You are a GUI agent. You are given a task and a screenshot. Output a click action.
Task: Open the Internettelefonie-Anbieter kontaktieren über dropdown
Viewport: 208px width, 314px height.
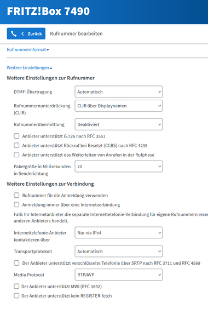tap(119, 233)
